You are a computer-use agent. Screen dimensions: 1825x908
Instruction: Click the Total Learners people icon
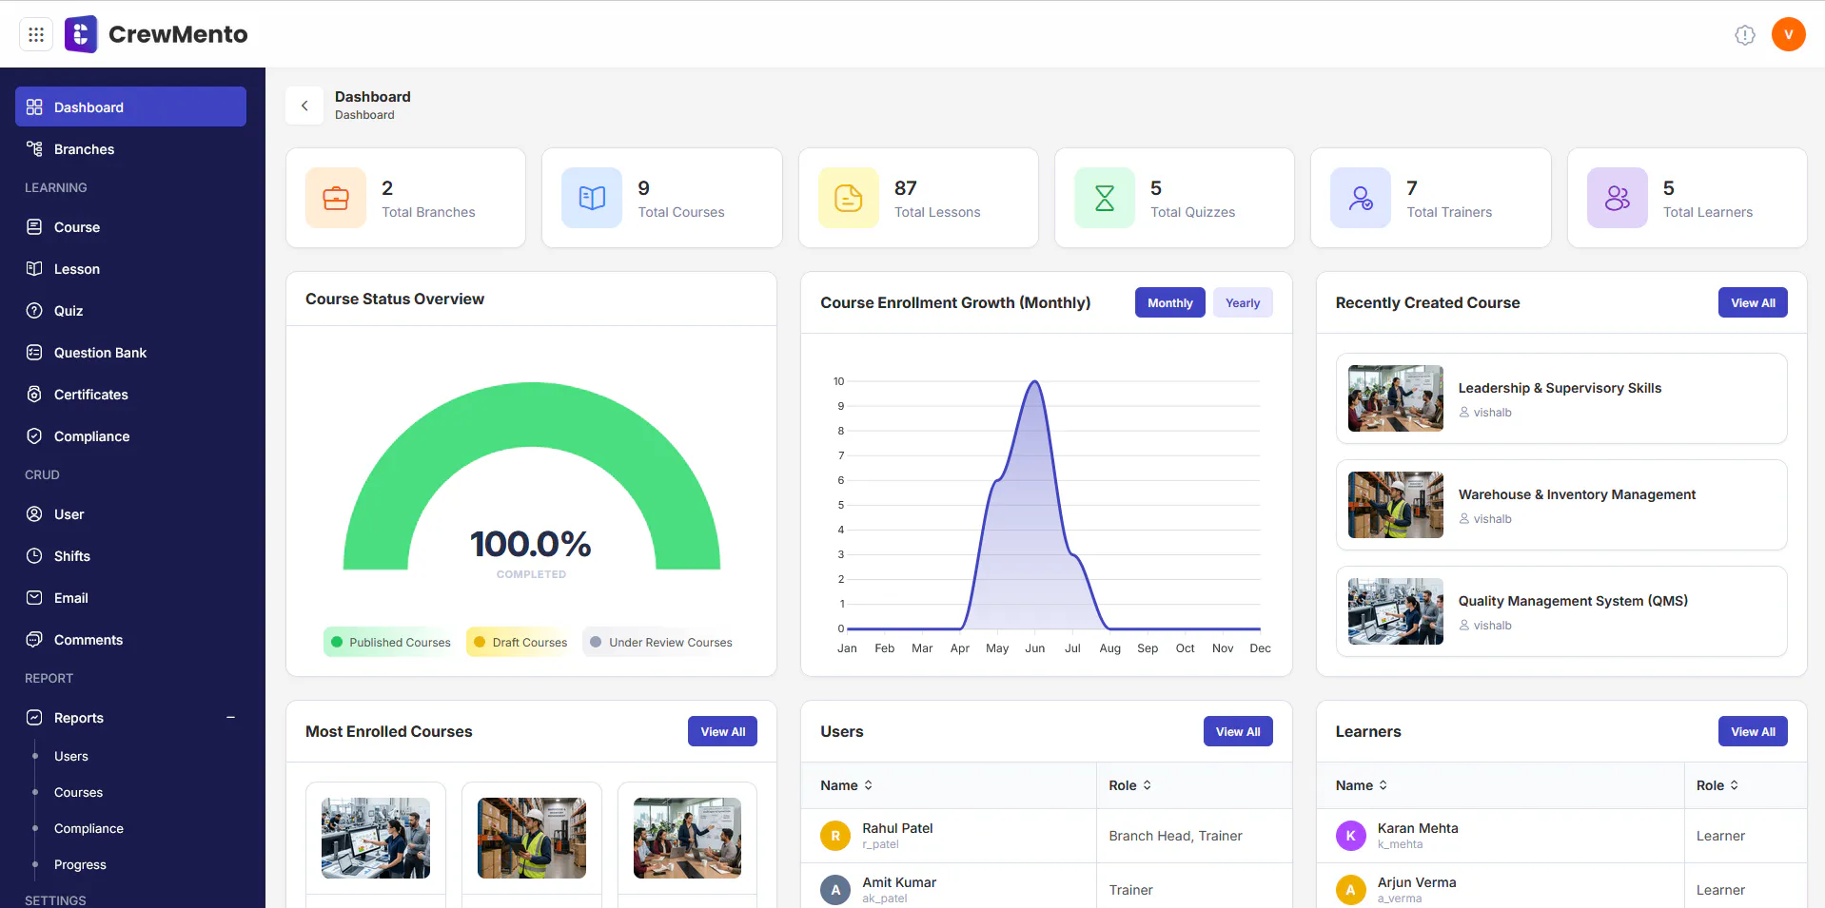1618,198
